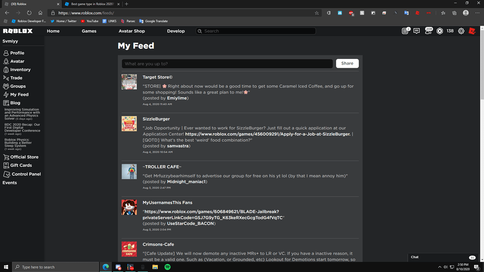Screen dimensions: 484x272
Task: Open a new browser tab
Action: point(126,4)
